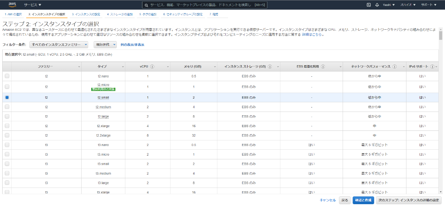
Task: Select the t2.large checkbox
Action: pyautogui.click(x=7, y=116)
